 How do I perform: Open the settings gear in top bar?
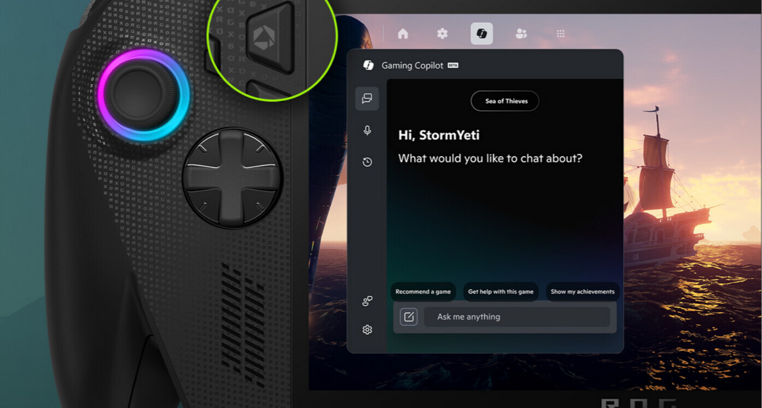443,34
